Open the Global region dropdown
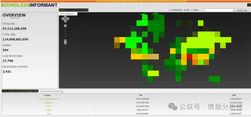Screen dimensions: 251x117 [73, 10]
